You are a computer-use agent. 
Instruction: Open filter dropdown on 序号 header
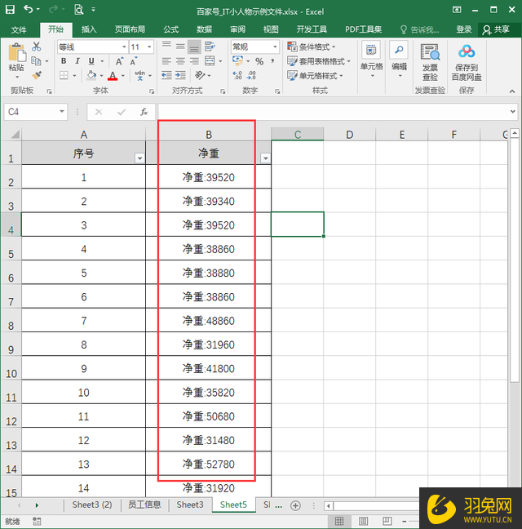pyautogui.click(x=139, y=158)
